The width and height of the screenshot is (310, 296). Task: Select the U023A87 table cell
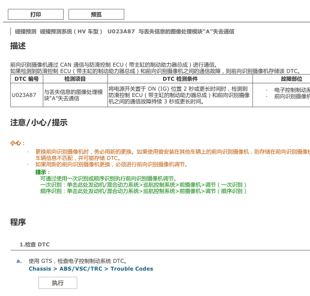(x=27, y=95)
